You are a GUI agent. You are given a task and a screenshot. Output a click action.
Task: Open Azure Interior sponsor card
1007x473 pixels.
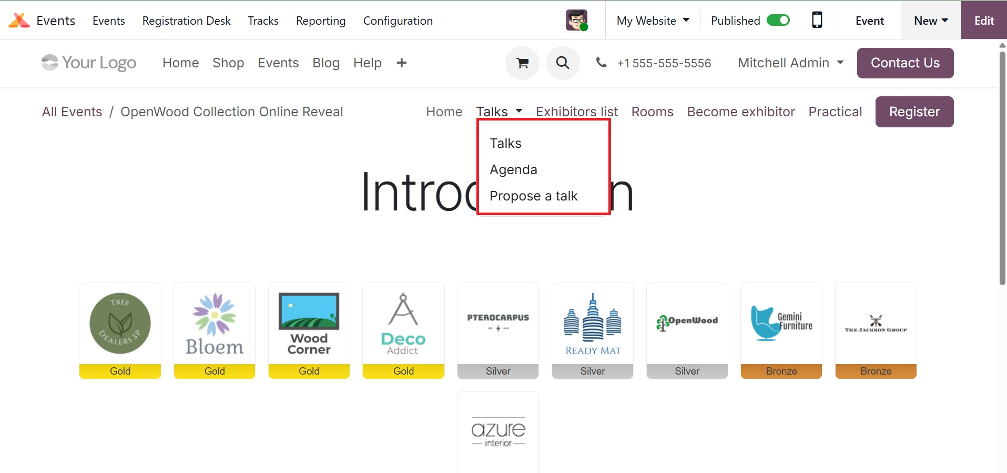[498, 432]
